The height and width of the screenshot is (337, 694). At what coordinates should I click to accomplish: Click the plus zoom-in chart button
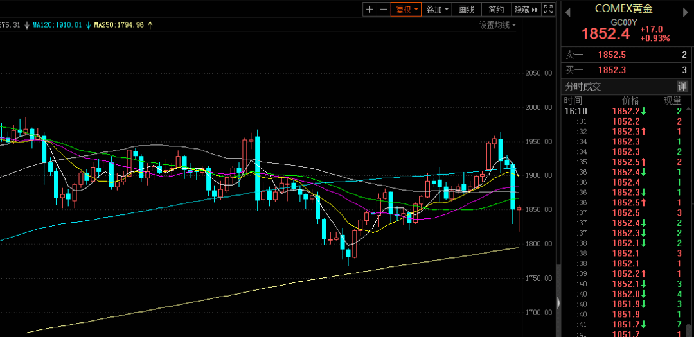click(x=369, y=10)
